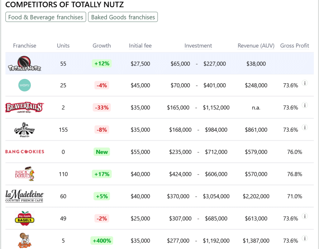The image size is (319, 249).
Task: Select the New growth badge
Action: click(102, 152)
